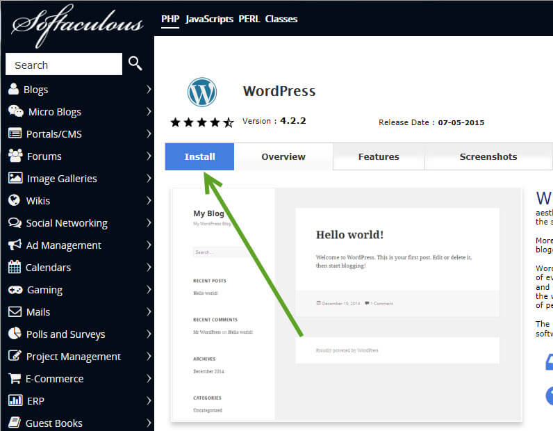Click the Softaculous logo
The height and width of the screenshot is (431, 553).
[77, 25]
